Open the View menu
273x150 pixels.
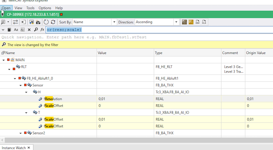[18, 8]
